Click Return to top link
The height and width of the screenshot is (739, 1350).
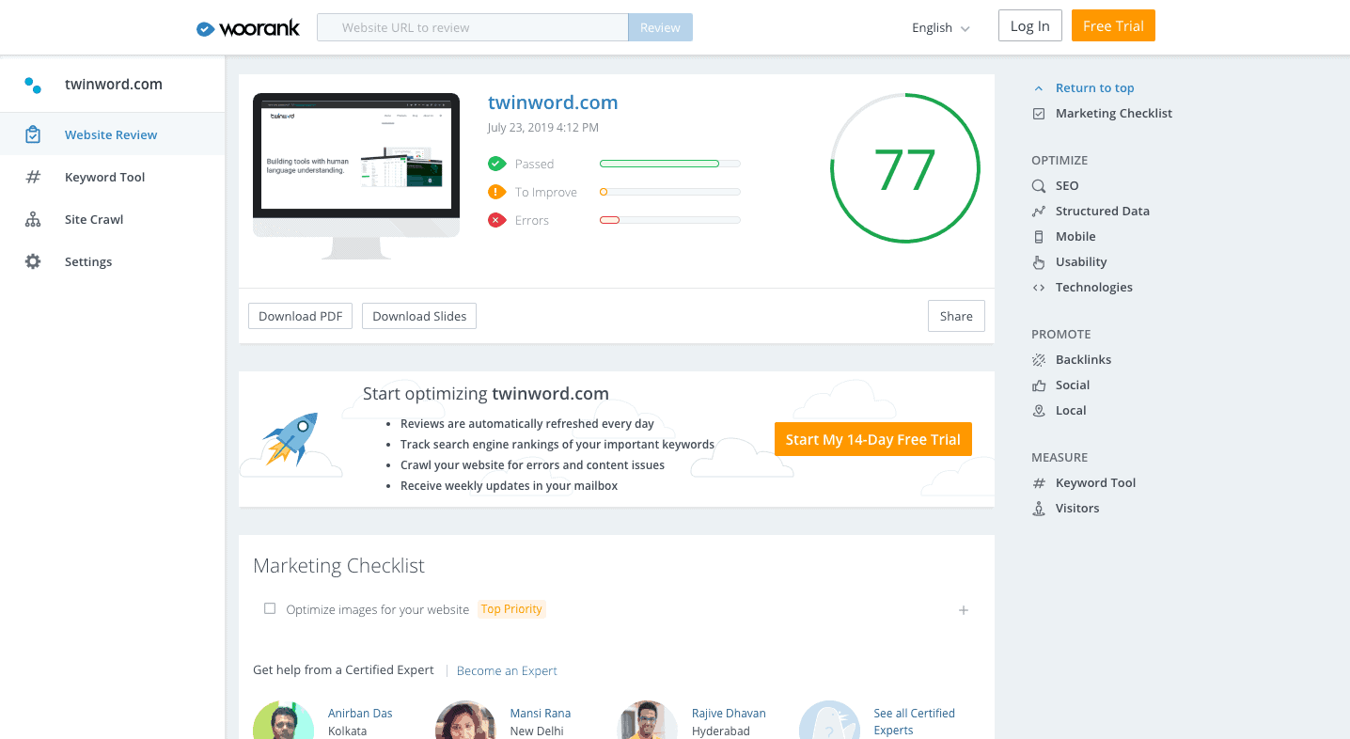[x=1095, y=88]
